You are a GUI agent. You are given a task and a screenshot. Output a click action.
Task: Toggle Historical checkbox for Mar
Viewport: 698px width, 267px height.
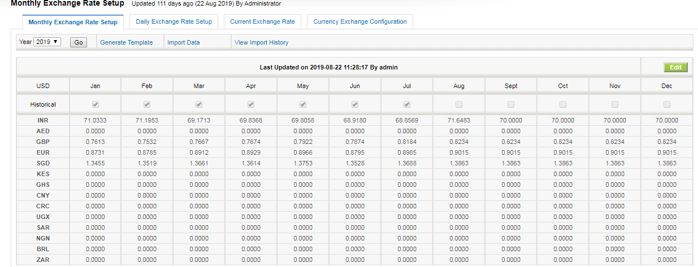[199, 104]
